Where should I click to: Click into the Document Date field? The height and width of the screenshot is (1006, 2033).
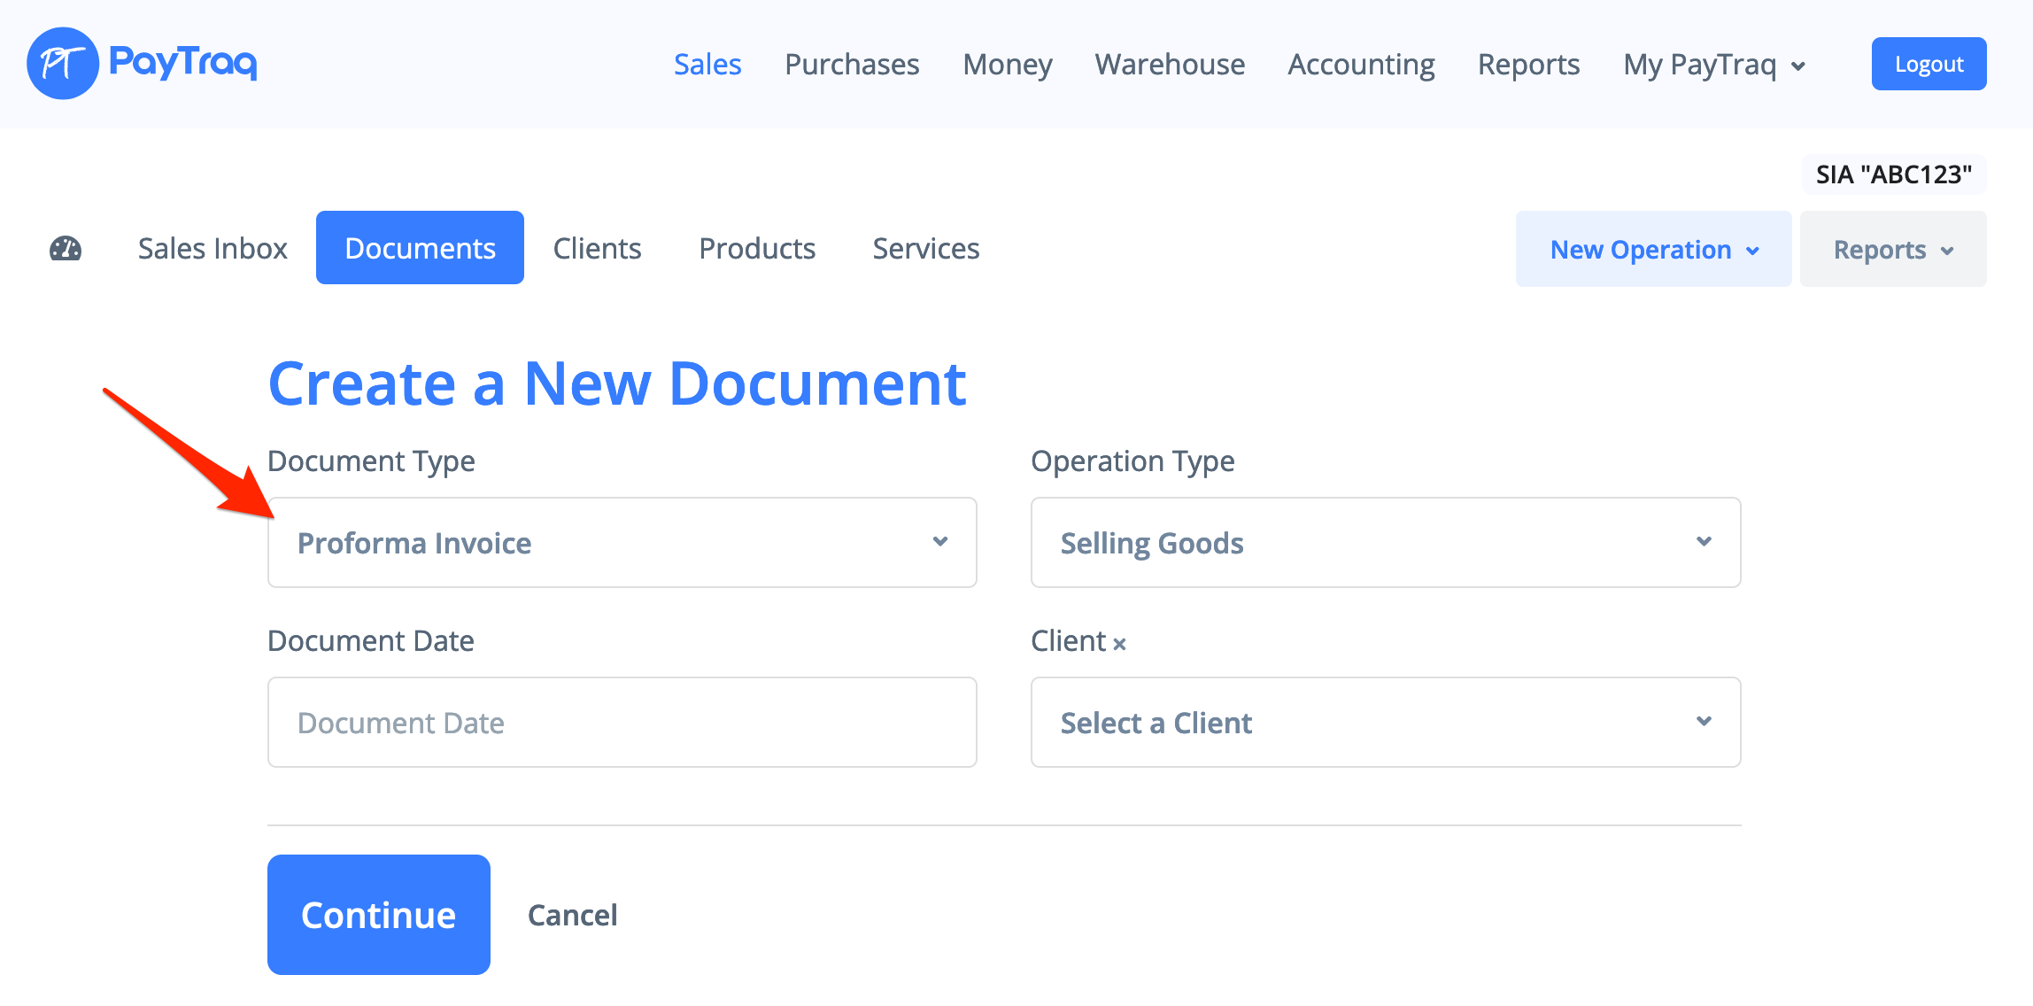tap(622, 723)
